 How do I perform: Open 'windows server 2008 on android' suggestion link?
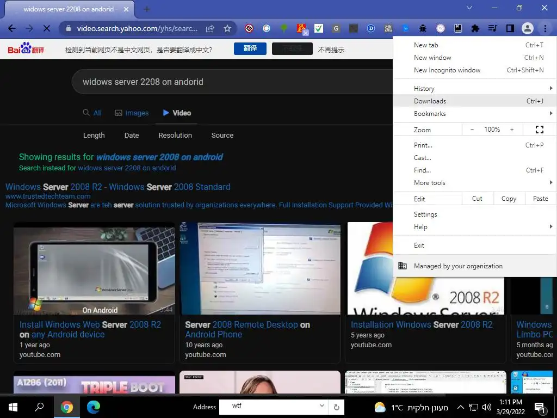159,157
